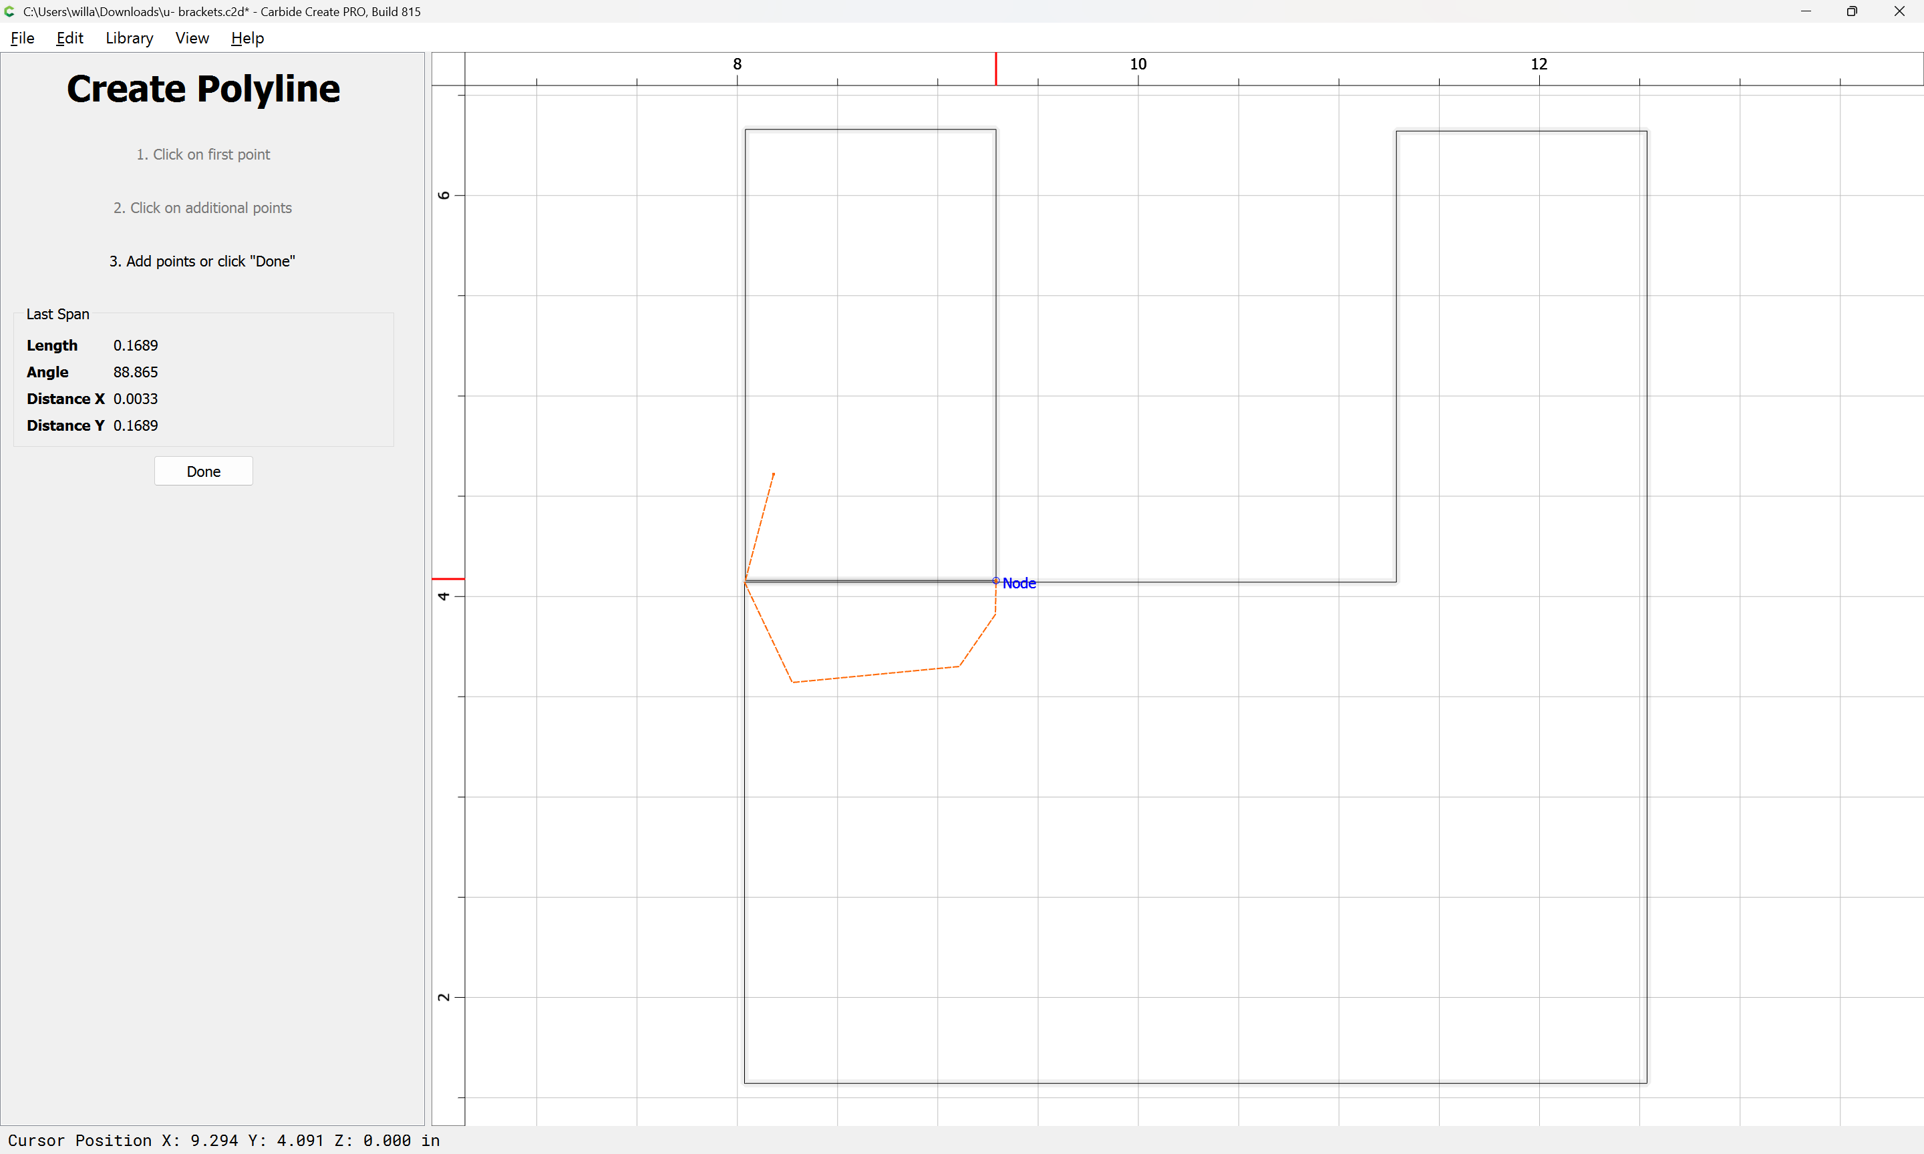The width and height of the screenshot is (1924, 1154).
Task: Click the 'Add points or click Done' instruction
Action: click(202, 261)
